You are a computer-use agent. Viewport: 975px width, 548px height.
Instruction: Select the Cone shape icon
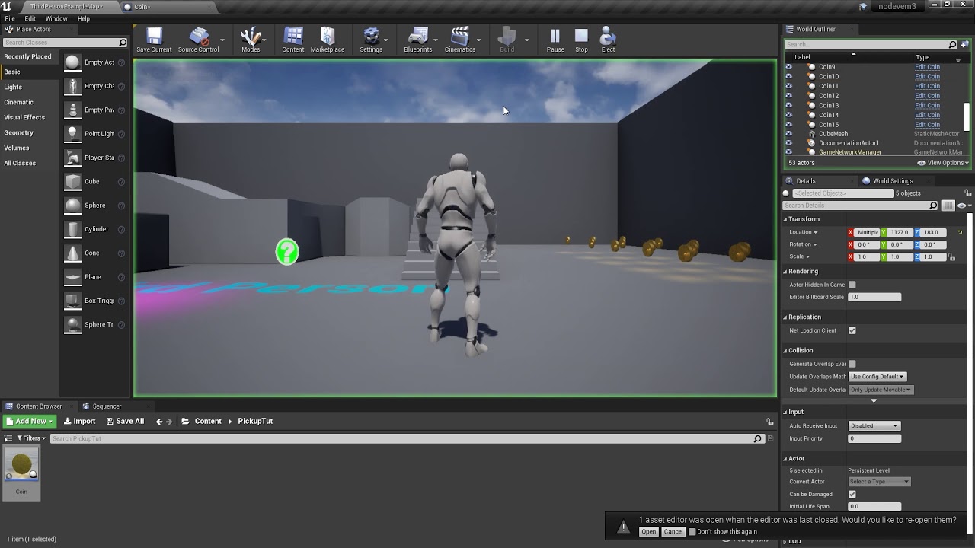72,253
